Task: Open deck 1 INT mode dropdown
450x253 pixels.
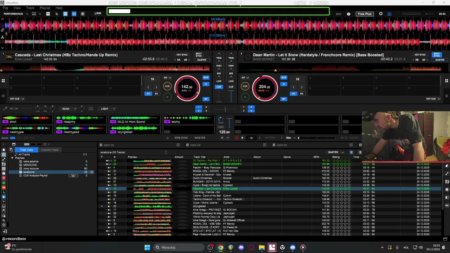Action: coord(167,78)
